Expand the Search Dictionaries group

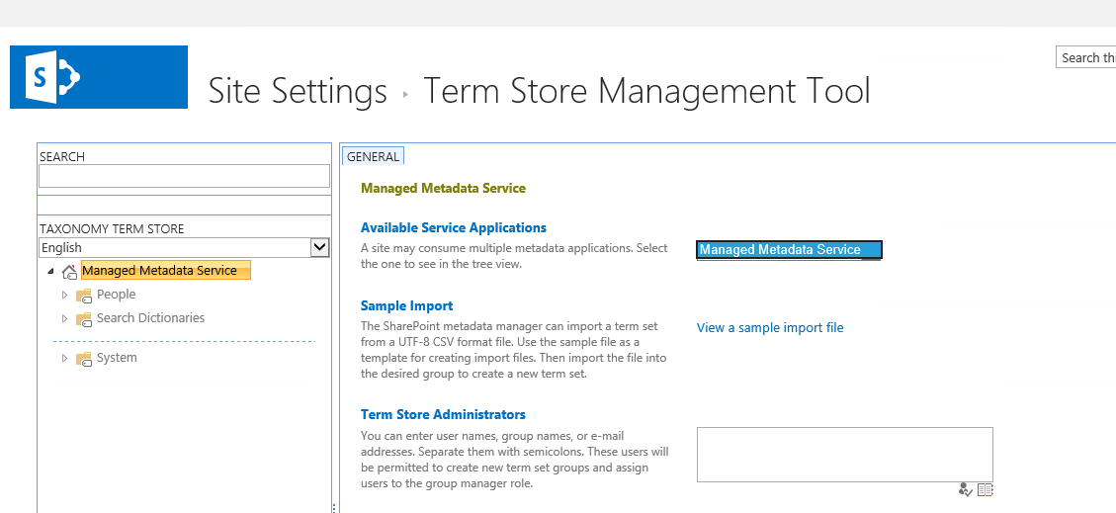[65, 318]
